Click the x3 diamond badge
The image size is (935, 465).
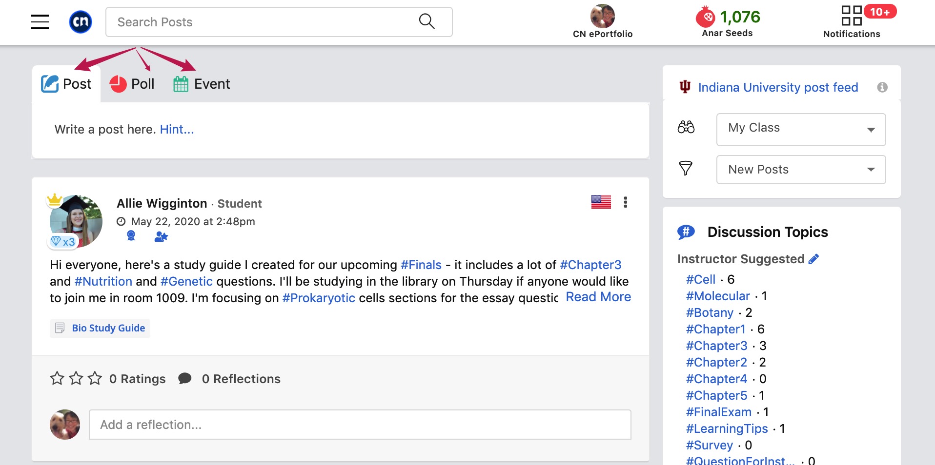pos(63,241)
